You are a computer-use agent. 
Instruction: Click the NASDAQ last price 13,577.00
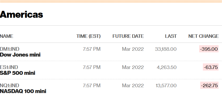166,85
